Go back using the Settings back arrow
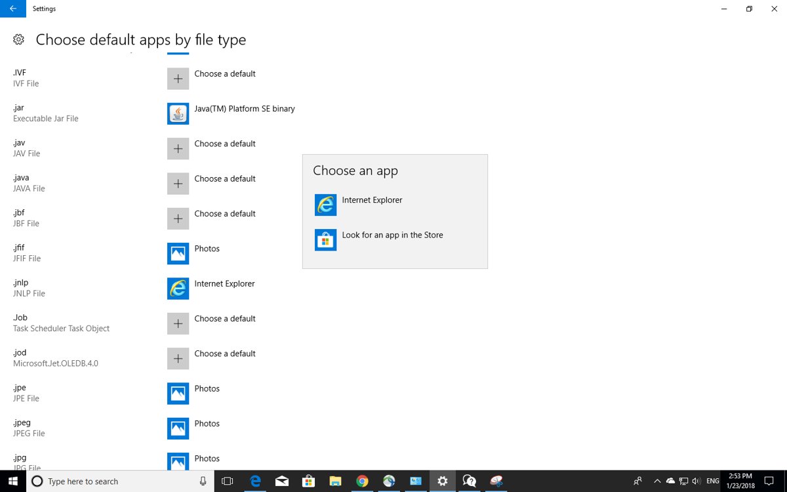 [x=13, y=9]
